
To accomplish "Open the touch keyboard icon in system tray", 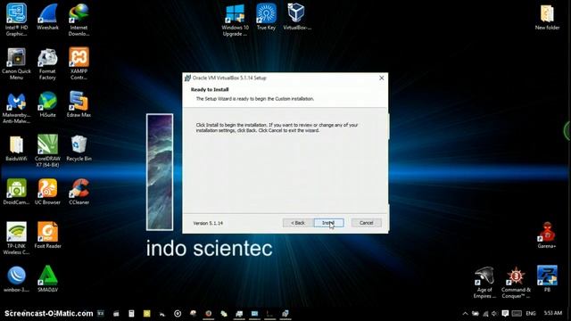I will [517, 313].
